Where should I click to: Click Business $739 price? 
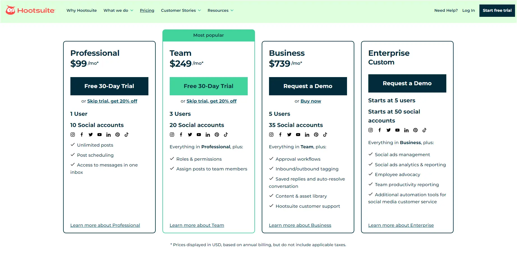pos(280,64)
